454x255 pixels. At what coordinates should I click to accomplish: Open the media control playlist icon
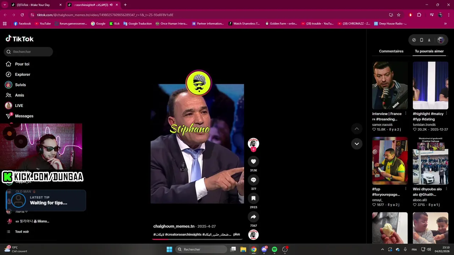coord(431,15)
